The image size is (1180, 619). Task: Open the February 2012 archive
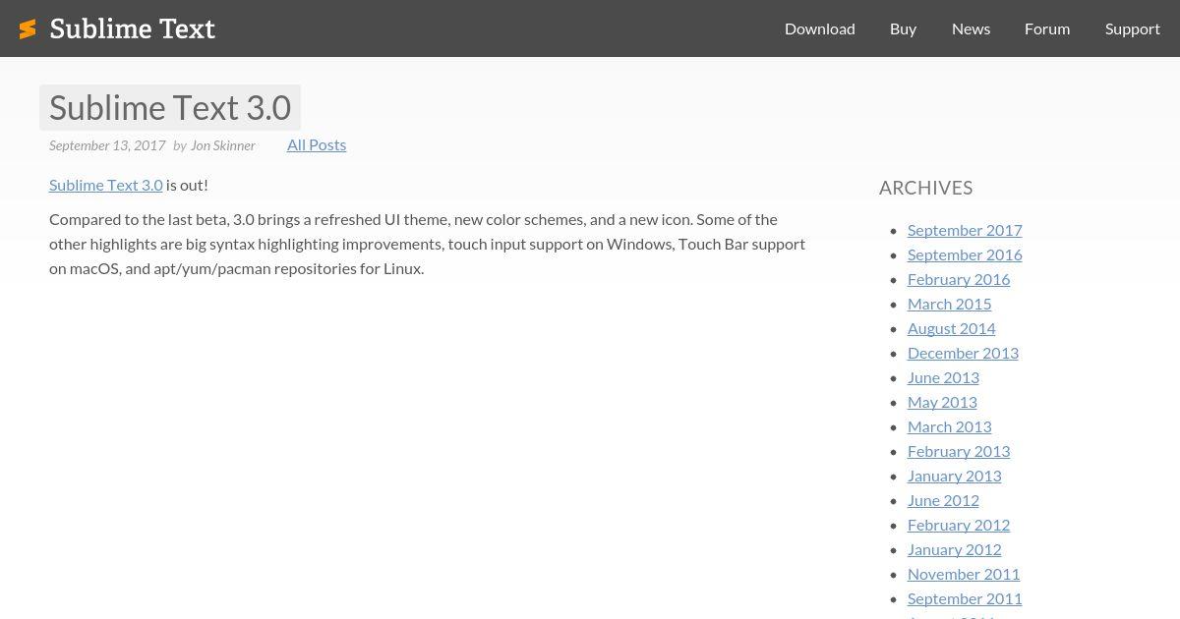(959, 525)
